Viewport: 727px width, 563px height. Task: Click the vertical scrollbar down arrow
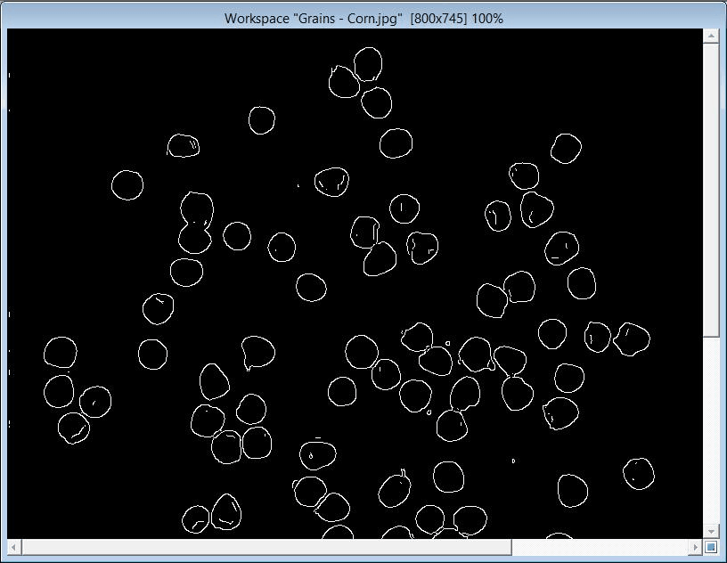711,531
